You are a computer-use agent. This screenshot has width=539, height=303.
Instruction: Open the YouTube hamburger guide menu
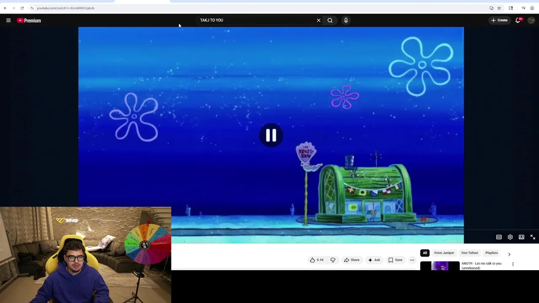pos(8,20)
